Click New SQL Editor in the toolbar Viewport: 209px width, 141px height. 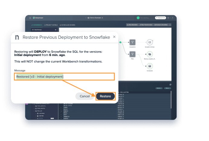(132, 25)
